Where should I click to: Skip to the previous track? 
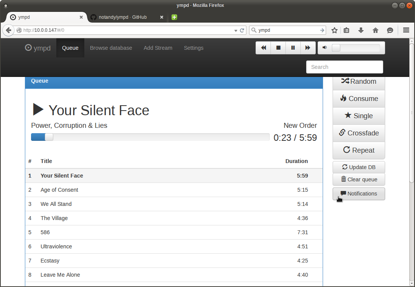tap(263, 47)
